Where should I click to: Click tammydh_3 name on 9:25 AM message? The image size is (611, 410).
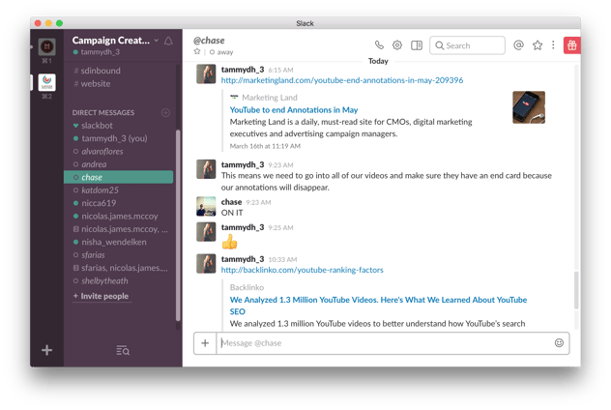coord(243,227)
